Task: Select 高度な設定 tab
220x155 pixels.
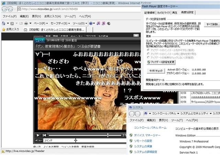Action: (x=187, y=12)
